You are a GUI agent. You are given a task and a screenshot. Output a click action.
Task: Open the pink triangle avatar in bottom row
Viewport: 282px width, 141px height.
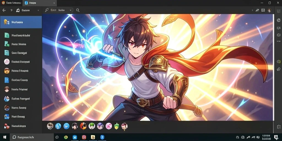tap(109, 126)
